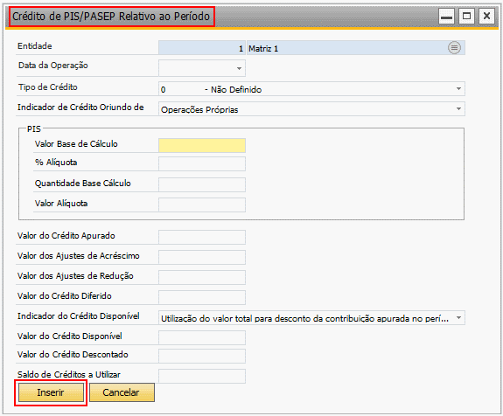Open the Entidade list icon beside Matriz 1
503x416 pixels.
point(454,48)
